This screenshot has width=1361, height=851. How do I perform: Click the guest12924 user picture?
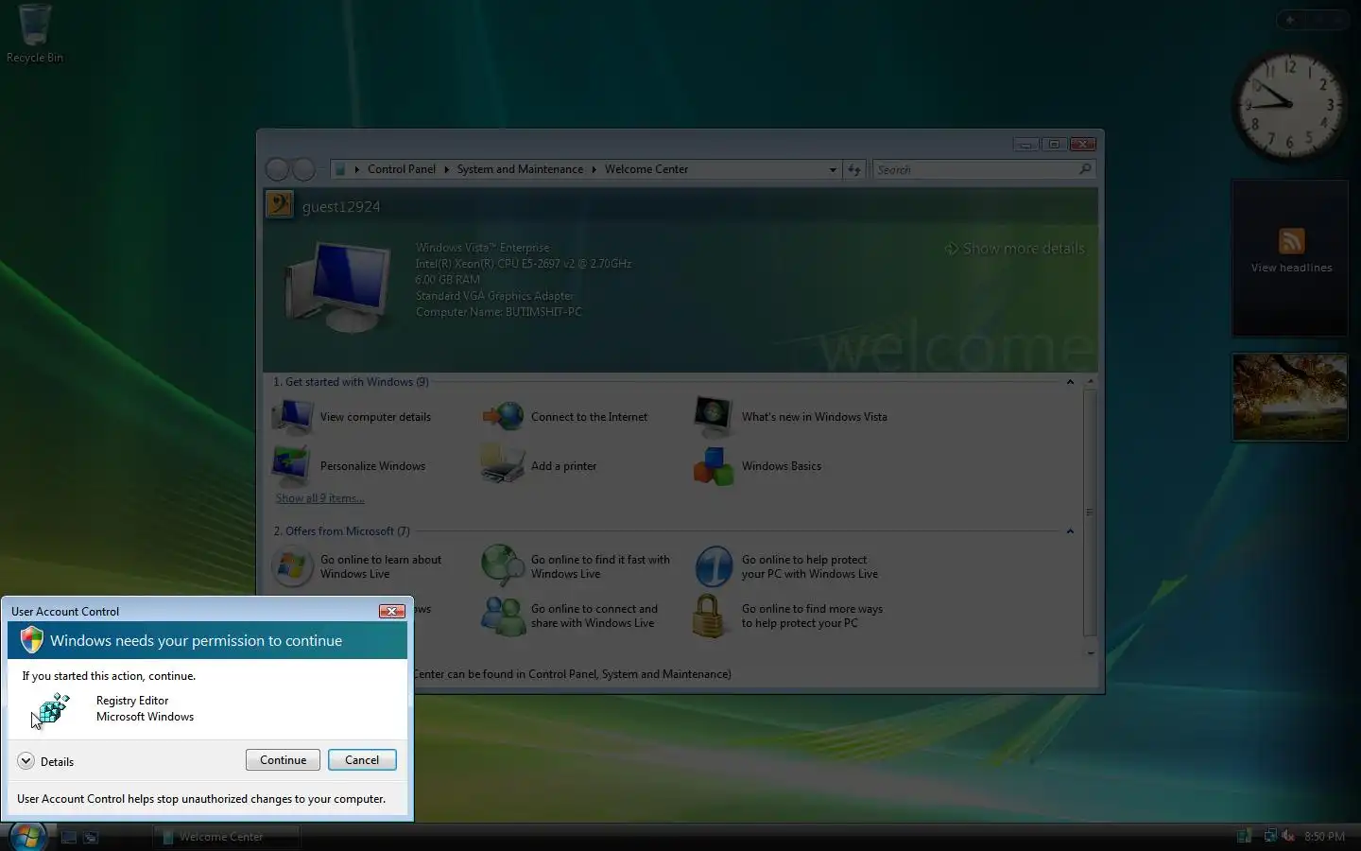[280, 205]
